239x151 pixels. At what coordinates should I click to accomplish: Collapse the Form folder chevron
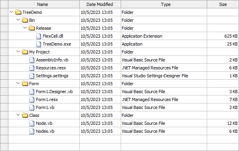coord(18,83)
